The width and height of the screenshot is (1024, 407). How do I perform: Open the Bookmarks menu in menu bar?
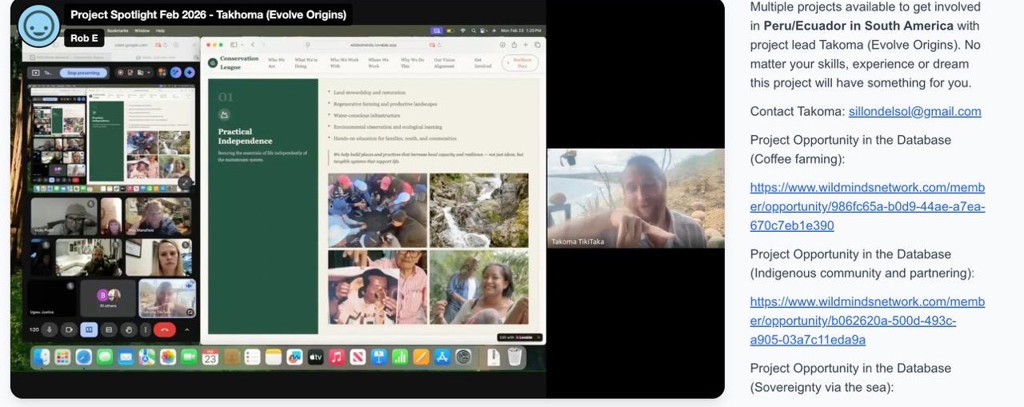coord(118,30)
